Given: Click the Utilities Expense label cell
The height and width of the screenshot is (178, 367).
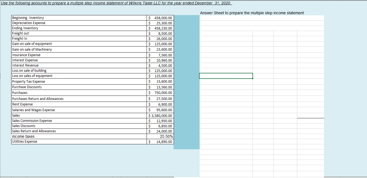Looking at the screenshot, I should 79,142.
